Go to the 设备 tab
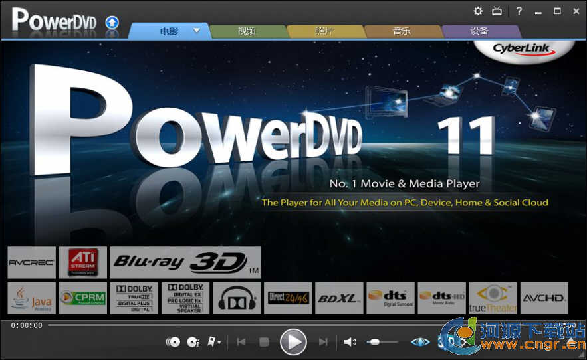This screenshot has width=587, height=360. coord(479,31)
